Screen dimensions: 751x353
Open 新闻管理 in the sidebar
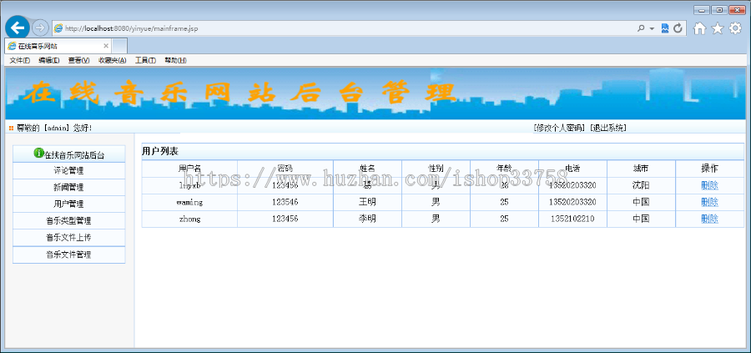click(69, 187)
